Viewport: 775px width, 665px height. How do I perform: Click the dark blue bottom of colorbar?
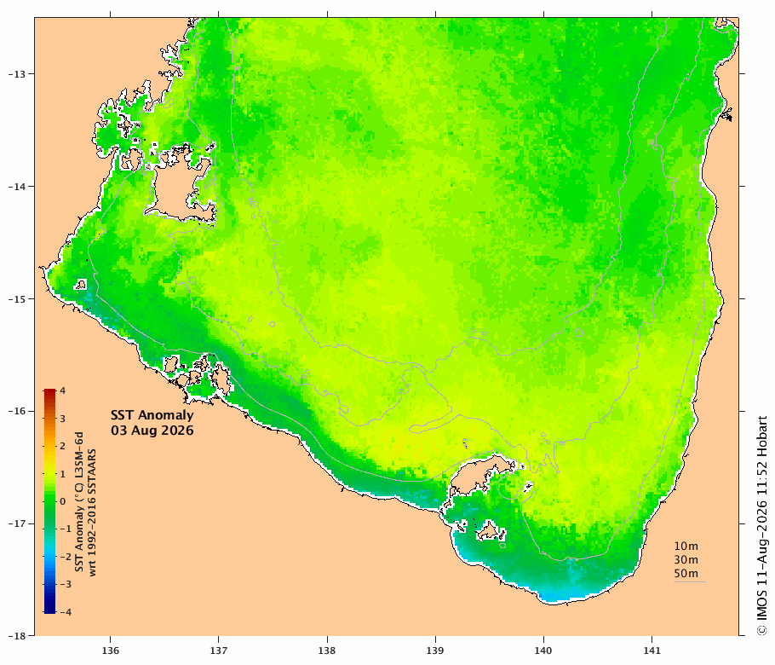tap(49, 608)
